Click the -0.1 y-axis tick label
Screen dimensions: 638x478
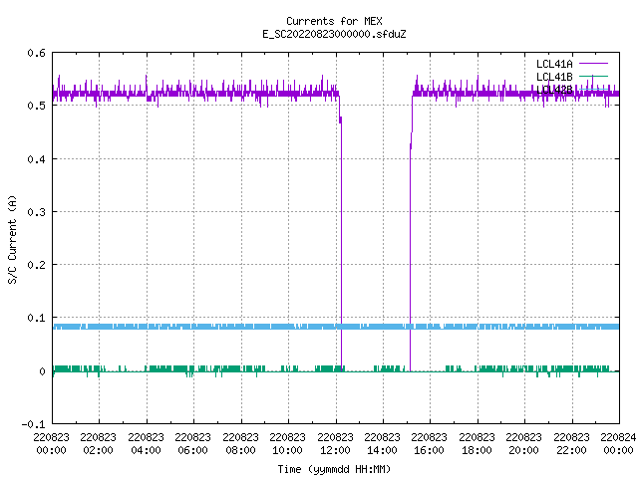tap(33, 424)
